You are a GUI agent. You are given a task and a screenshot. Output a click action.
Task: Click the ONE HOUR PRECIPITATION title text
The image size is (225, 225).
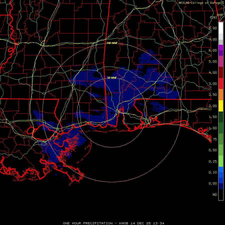click(x=88, y=223)
